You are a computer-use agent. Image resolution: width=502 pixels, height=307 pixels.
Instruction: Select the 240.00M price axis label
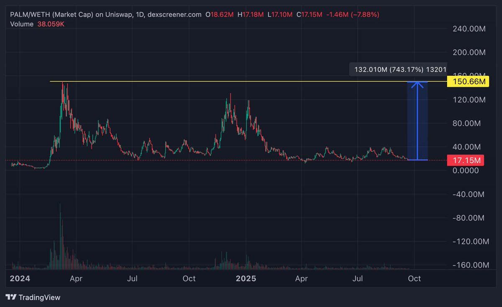point(469,29)
